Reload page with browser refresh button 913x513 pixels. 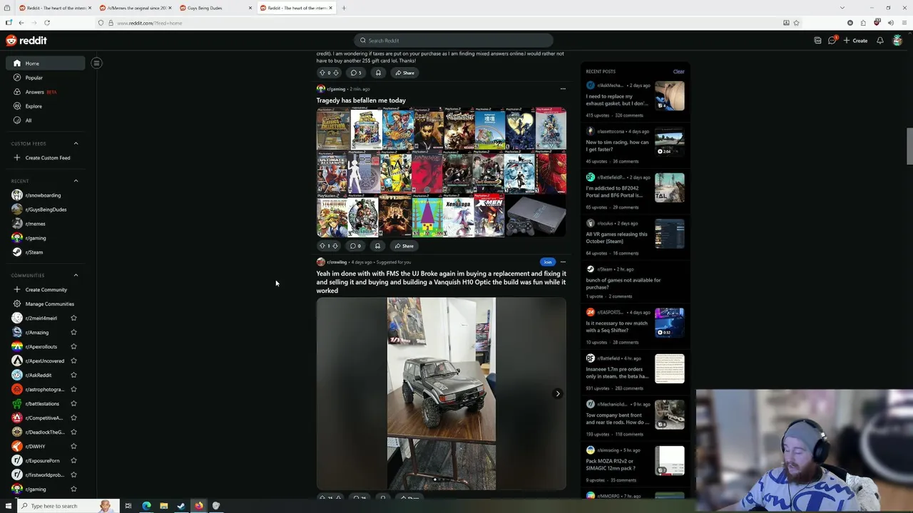coord(47,23)
